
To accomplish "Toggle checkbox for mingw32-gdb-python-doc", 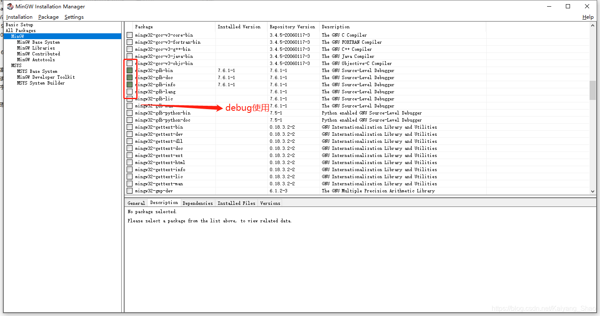I will (130, 120).
